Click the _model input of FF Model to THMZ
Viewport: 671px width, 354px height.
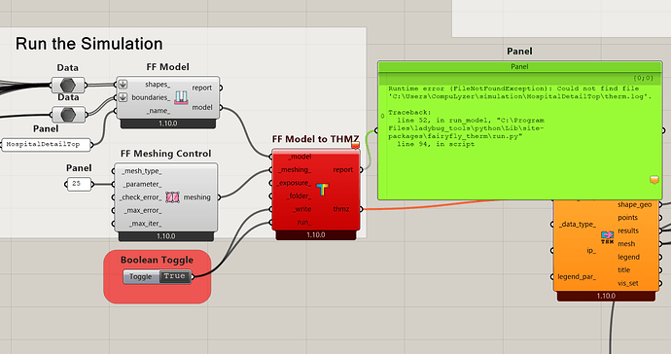click(x=300, y=157)
